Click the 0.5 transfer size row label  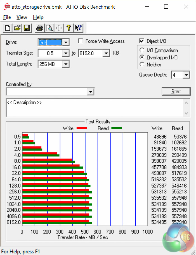pyautogui.click(x=17, y=137)
